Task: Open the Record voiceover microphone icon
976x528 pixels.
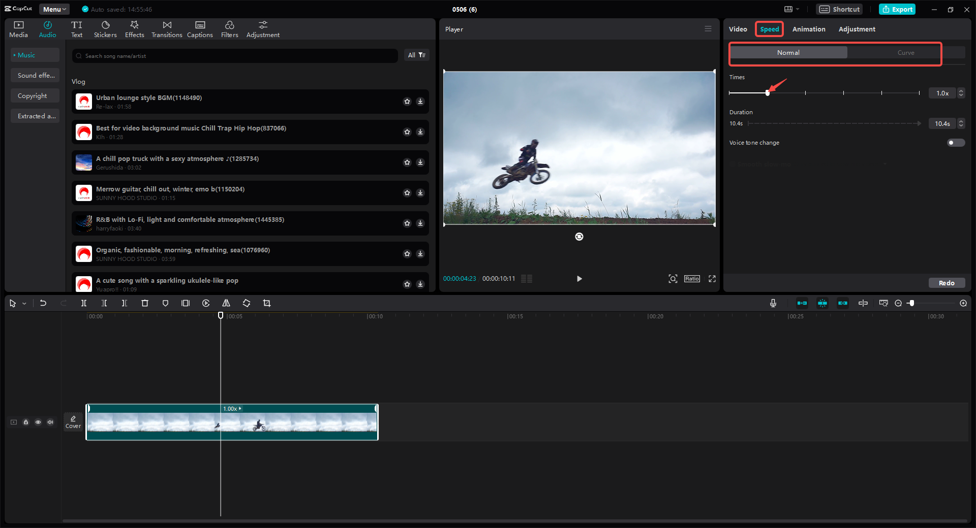Action: pos(773,303)
